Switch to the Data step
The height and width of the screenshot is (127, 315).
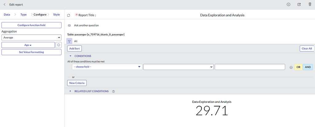[x=7, y=15]
